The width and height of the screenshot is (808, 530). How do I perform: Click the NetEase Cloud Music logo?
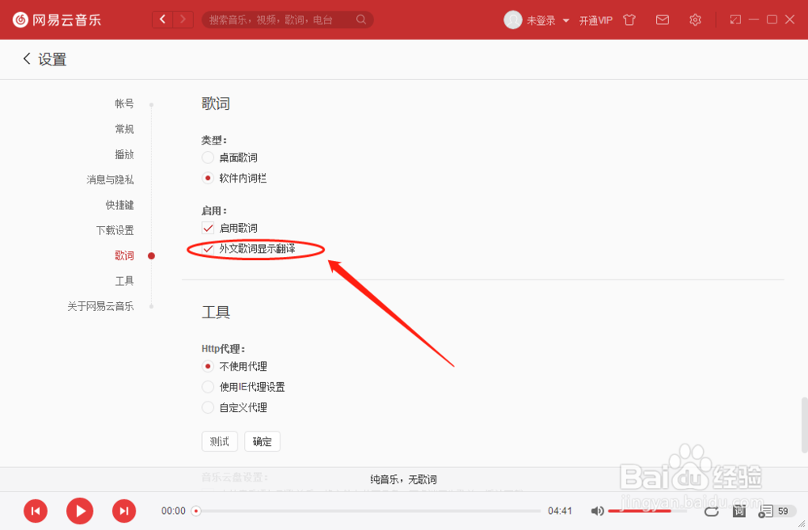coord(57,20)
